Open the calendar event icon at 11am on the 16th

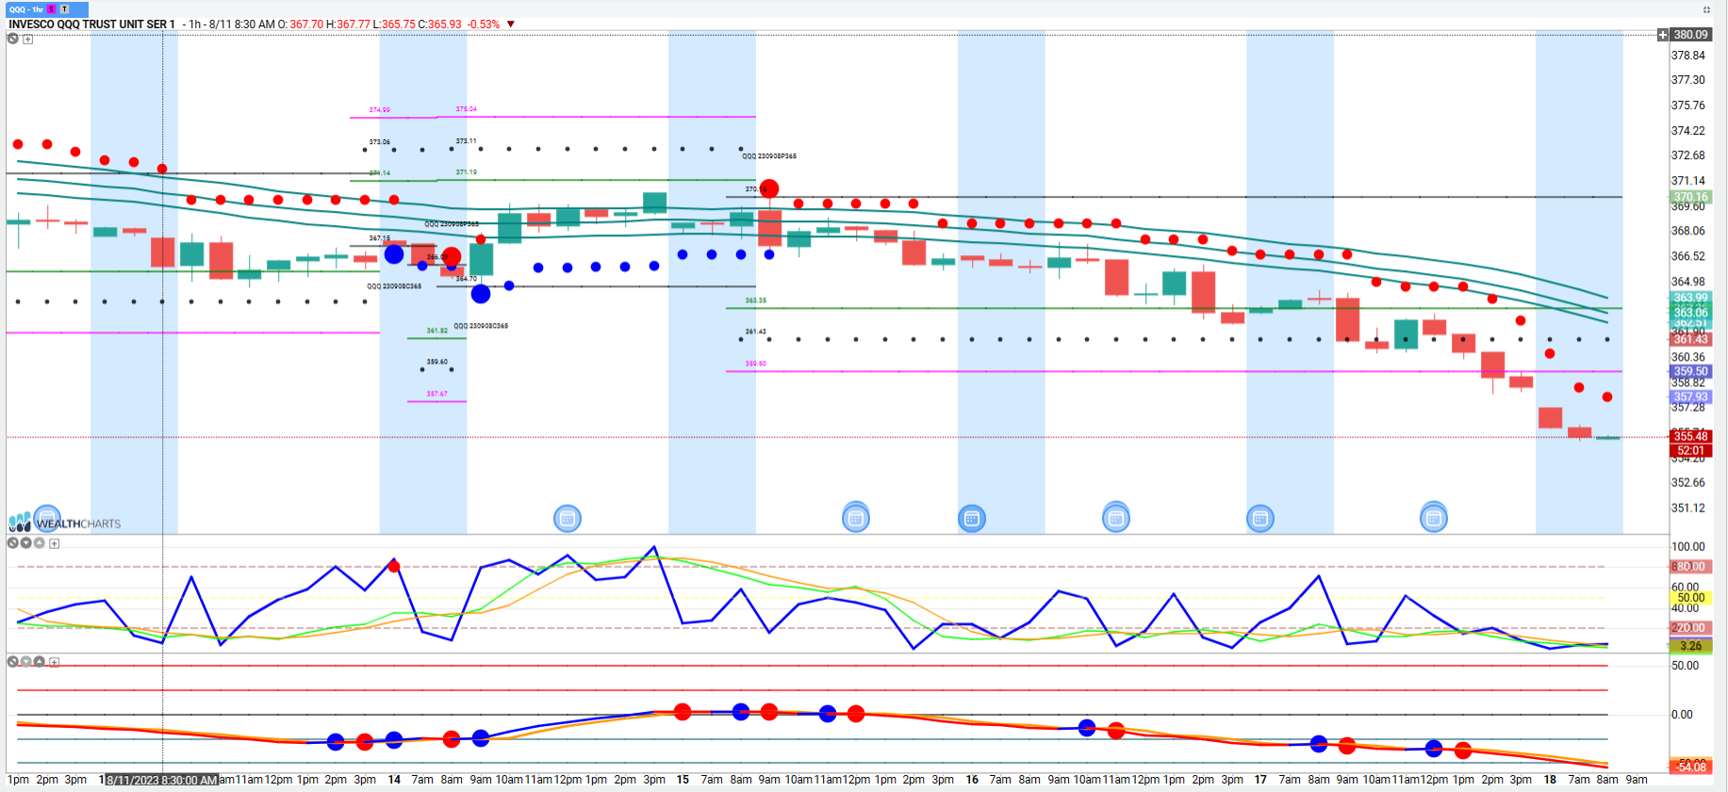(1116, 517)
